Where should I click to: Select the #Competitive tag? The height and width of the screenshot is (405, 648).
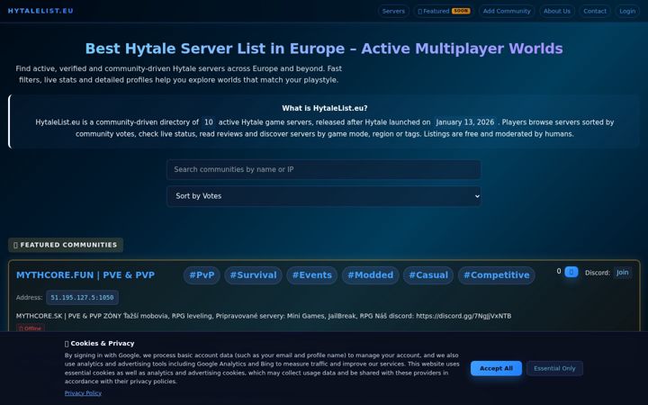click(496, 275)
